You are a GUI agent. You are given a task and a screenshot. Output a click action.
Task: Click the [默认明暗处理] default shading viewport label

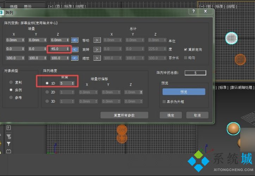coord(242,87)
